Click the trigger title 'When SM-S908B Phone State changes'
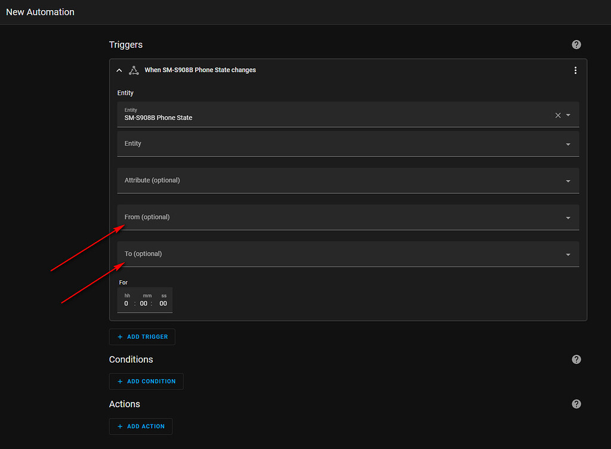The height and width of the screenshot is (449, 611). tap(200, 70)
